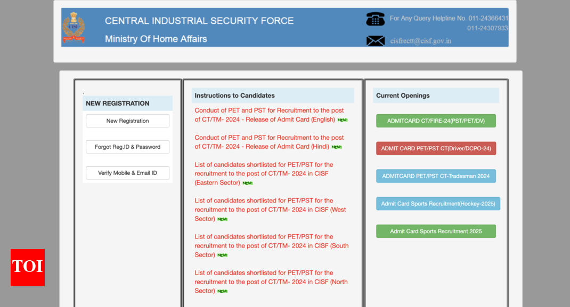The image size is (570, 307).
Task: Open shortlisted candidates South Sector list
Action: coord(272,246)
